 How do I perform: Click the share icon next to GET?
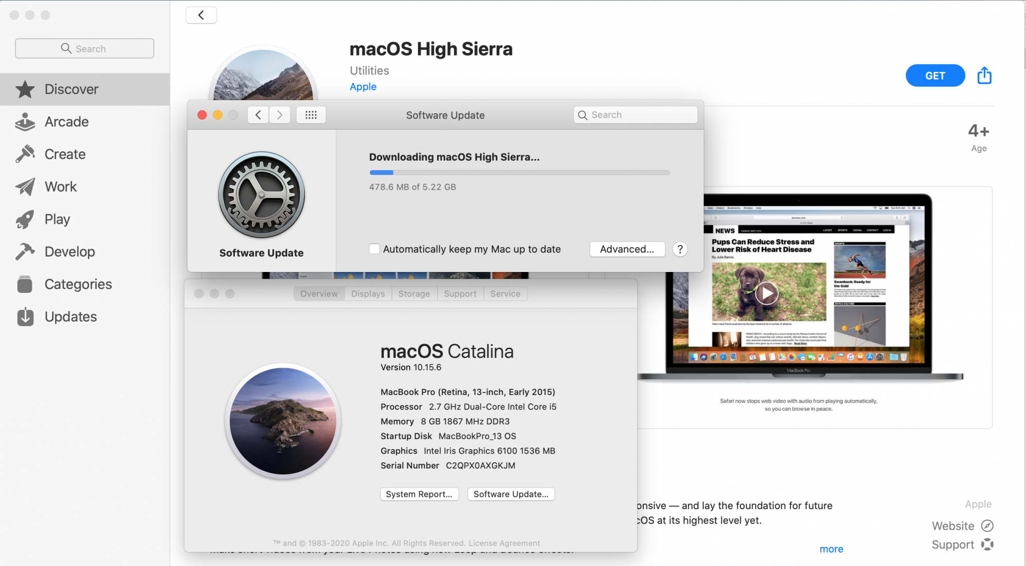point(984,75)
